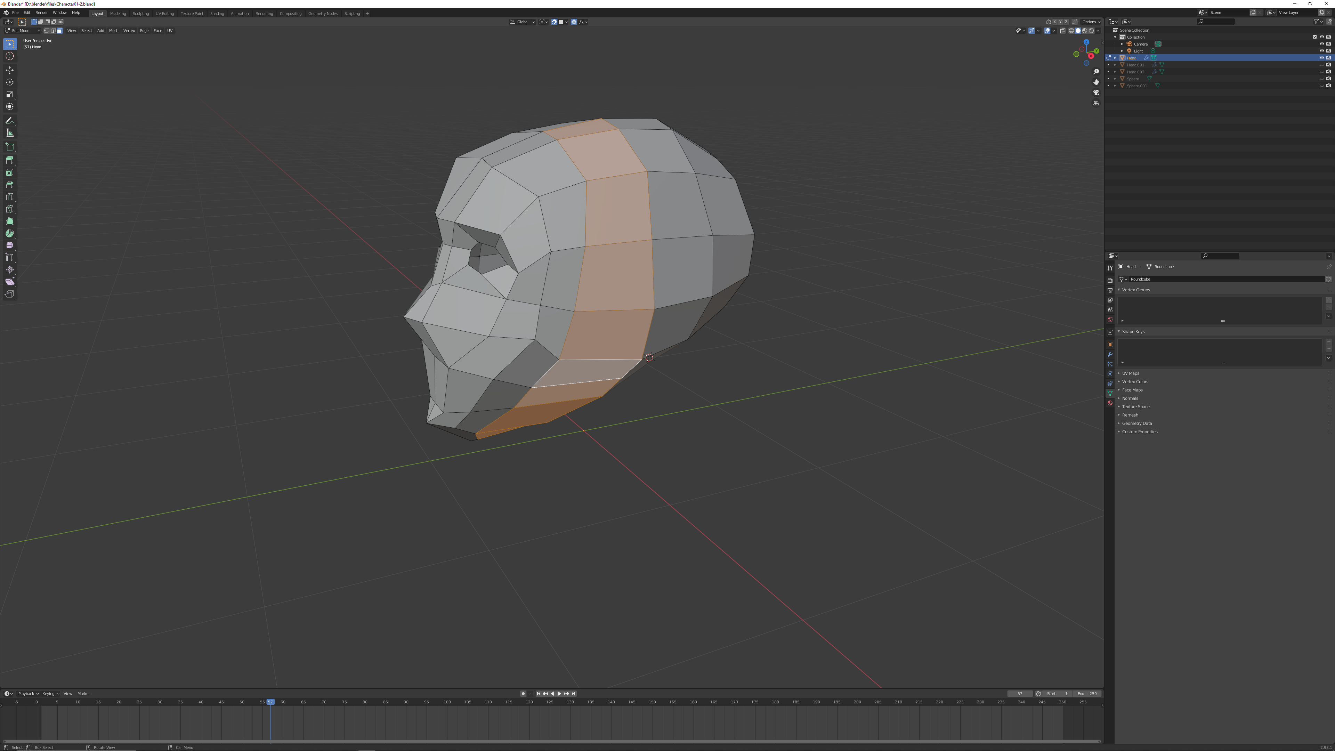Viewport: 1335px width, 751px height.
Task: Activate the Spin tool
Action: tap(9, 233)
